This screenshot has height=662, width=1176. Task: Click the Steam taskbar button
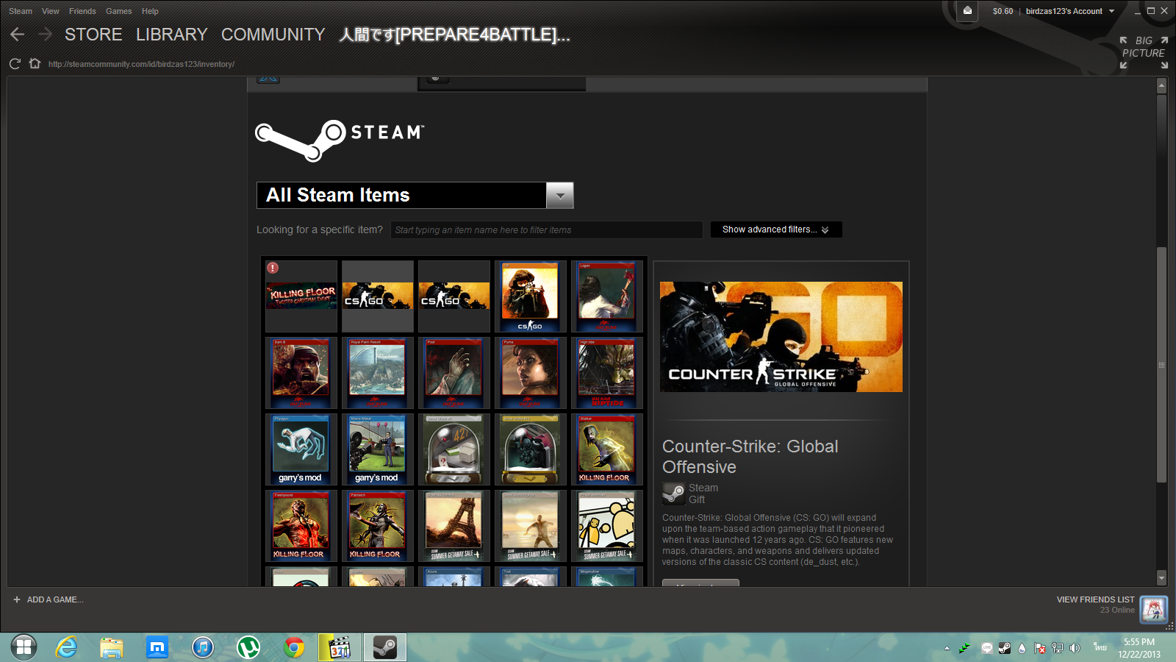click(385, 647)
